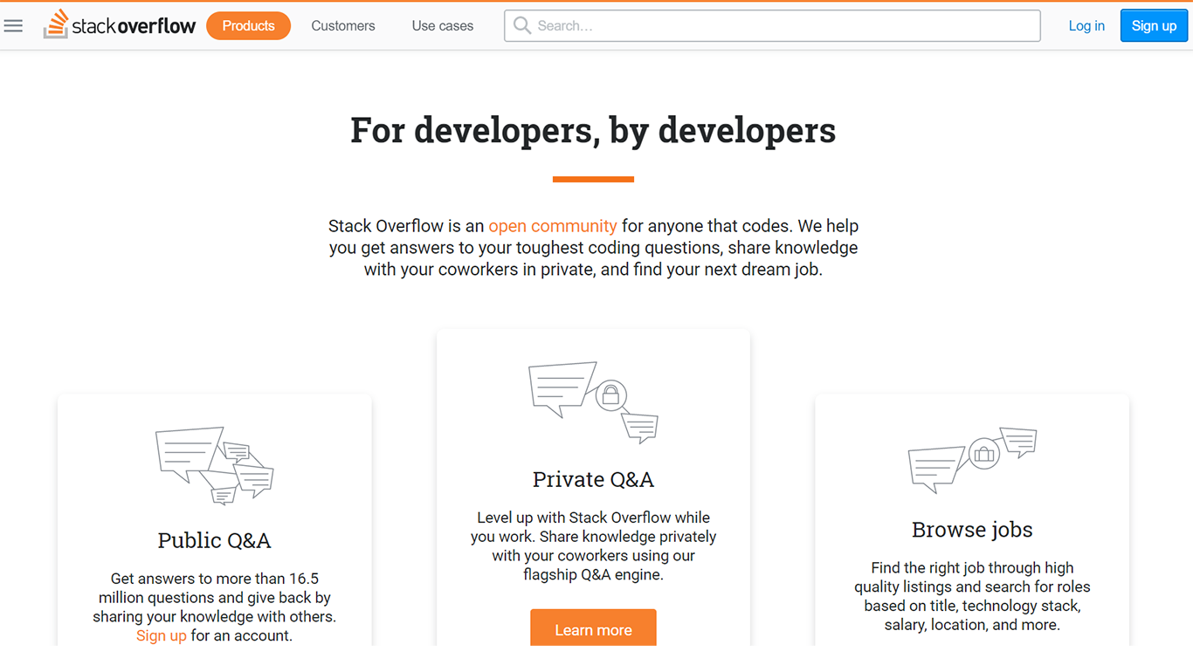
Task: Click the Private Q&A heading
Action: point(593,479)
